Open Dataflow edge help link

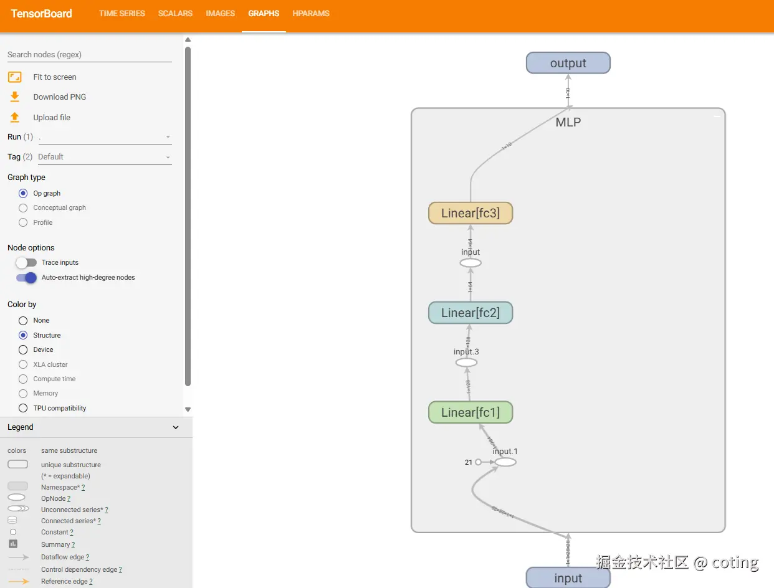[x=87, y=557]
